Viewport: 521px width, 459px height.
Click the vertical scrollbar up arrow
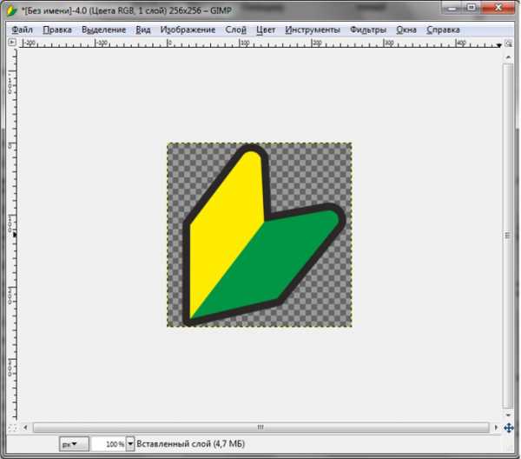coord(508,57)
